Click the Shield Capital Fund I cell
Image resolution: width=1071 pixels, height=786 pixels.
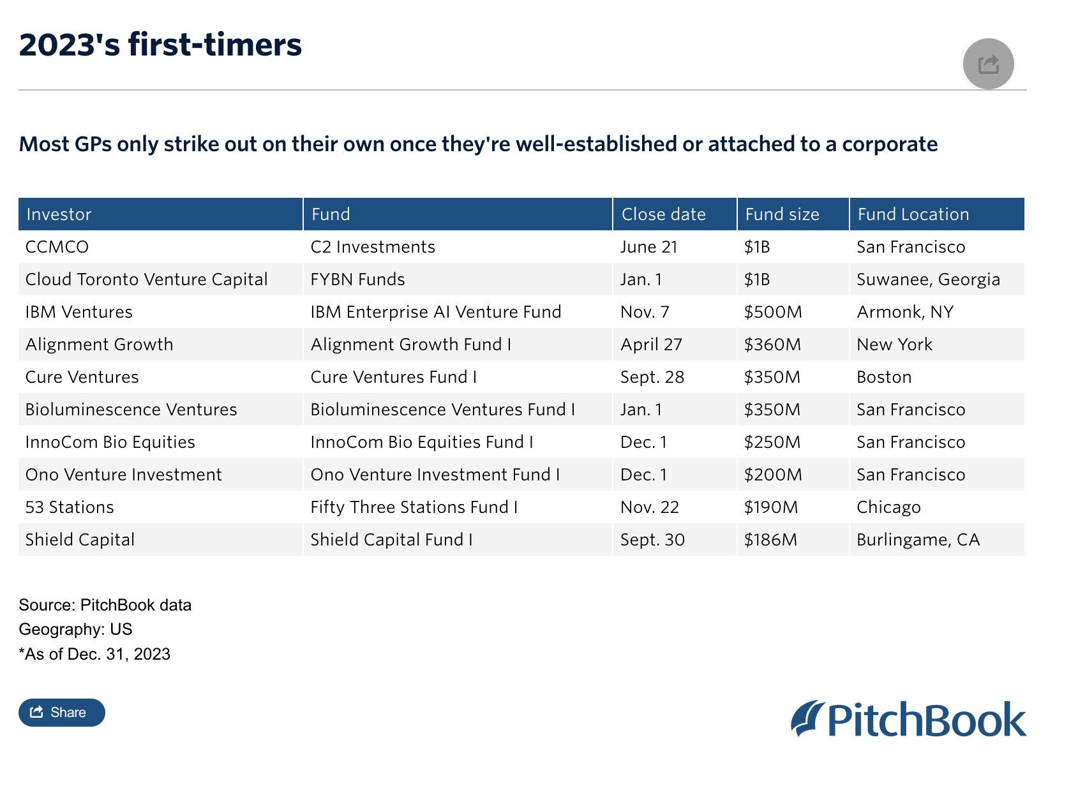point(392,540)
